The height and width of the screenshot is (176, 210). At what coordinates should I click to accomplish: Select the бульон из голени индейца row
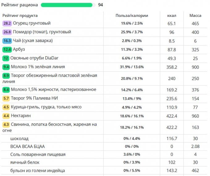pos(37,170)
